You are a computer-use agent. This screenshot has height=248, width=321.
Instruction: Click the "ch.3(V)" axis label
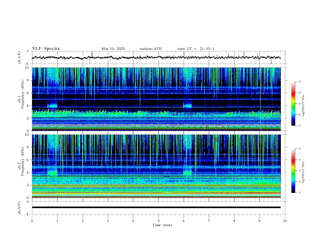click(19, 208)
